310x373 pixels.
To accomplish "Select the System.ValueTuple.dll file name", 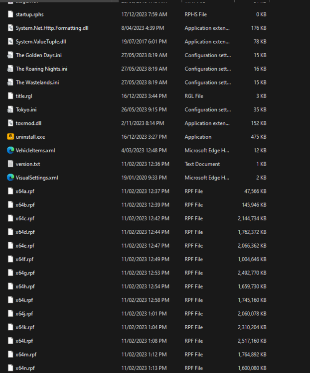I will [x=41, y=42].
